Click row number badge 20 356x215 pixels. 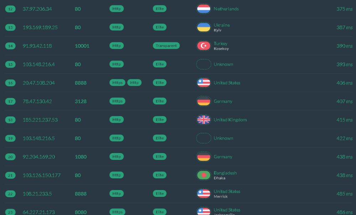point(10,157)
